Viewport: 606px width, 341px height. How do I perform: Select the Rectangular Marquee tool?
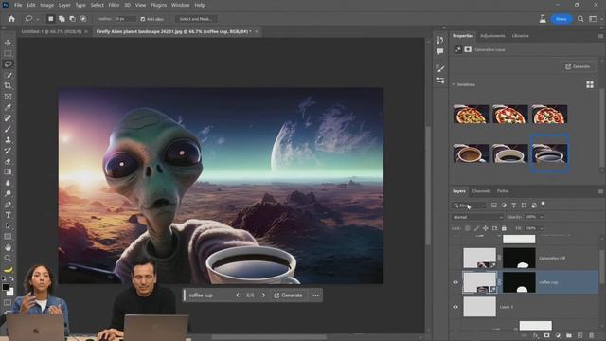[x=8, y=53]
